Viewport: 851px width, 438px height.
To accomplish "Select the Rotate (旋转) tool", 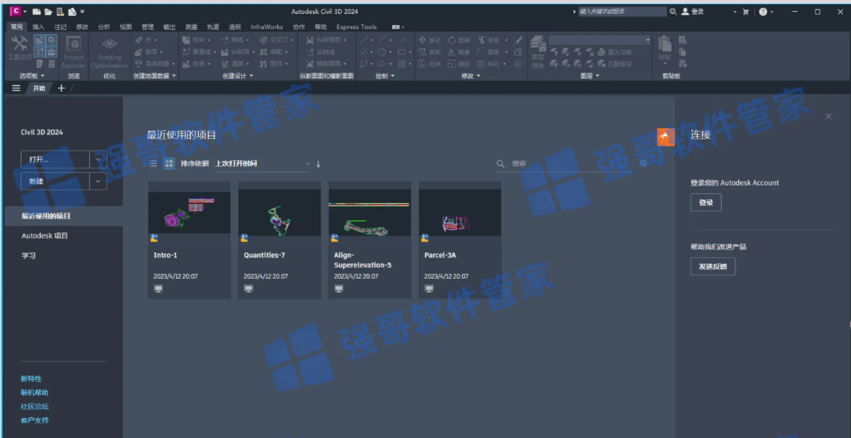I will [459, 40].
